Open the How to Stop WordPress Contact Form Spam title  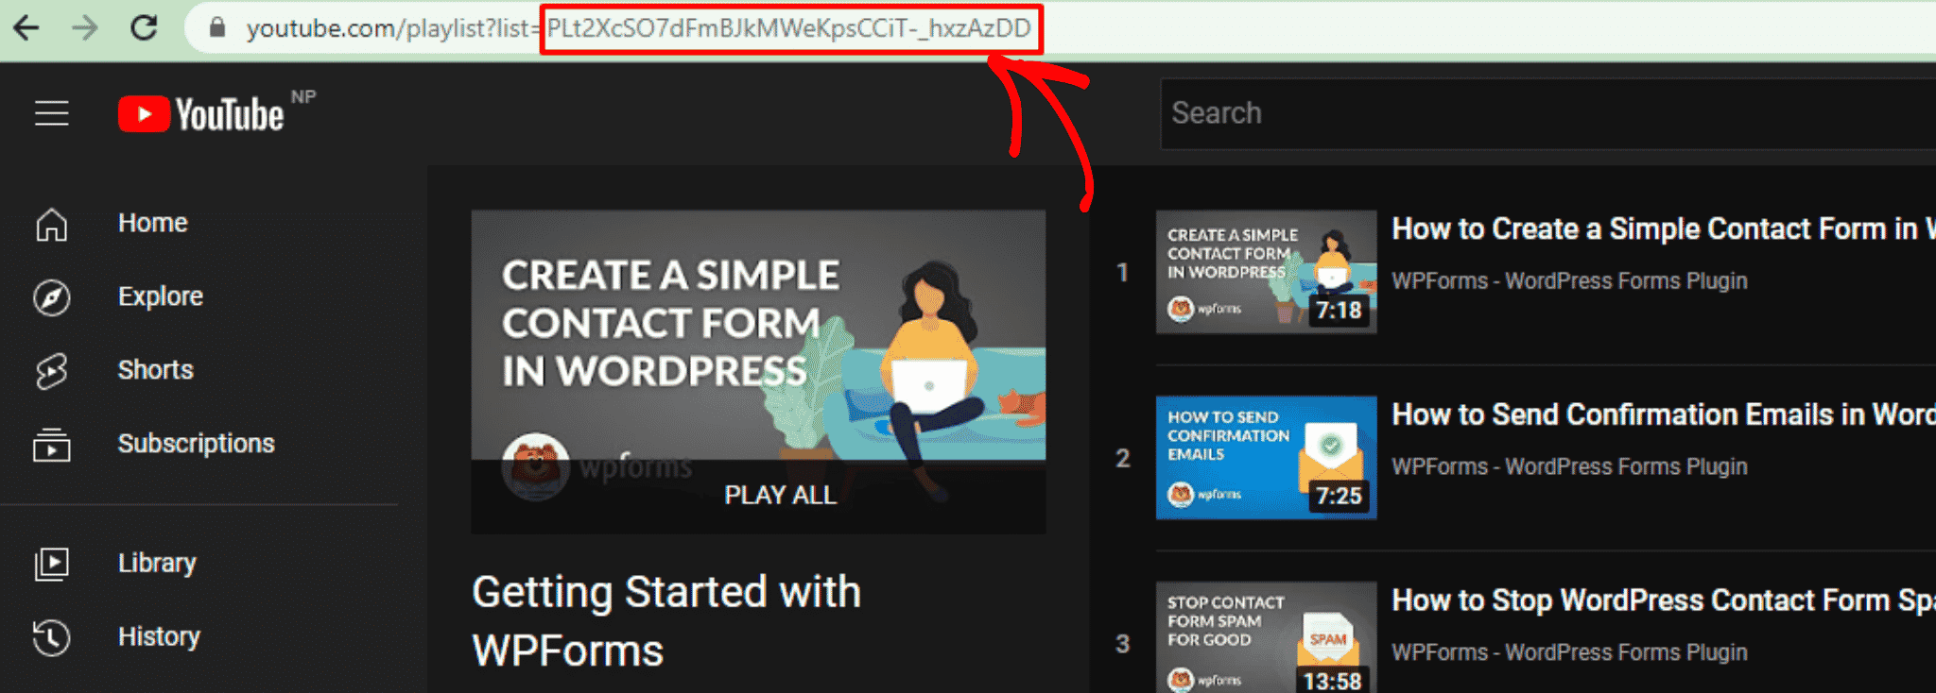(1664, 600)
